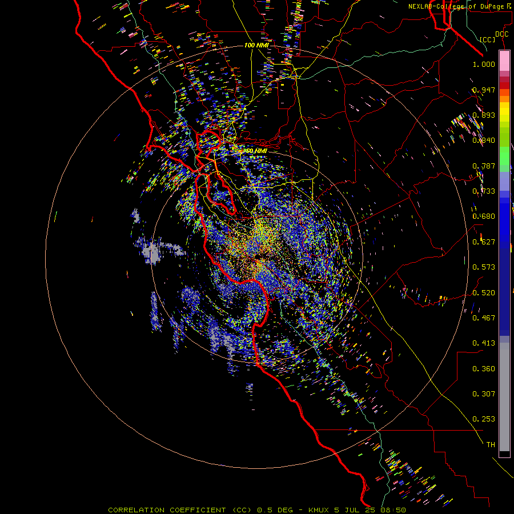
Task: Click the [CC] unit label
Action: [x=488, y=39]
